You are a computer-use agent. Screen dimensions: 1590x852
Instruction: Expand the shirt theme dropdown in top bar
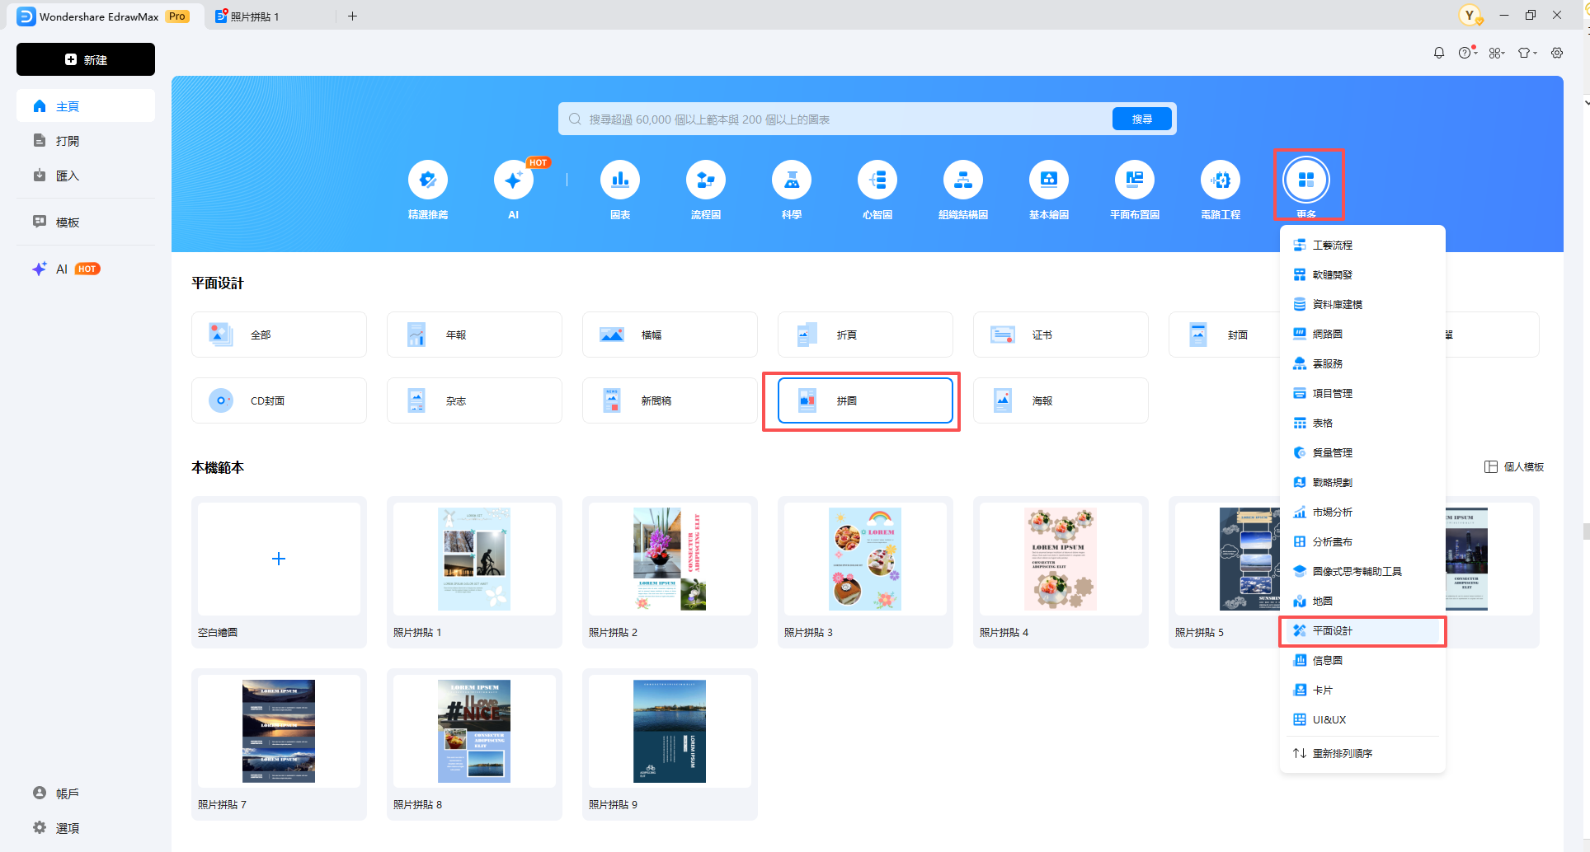[x=1526, y=53]
